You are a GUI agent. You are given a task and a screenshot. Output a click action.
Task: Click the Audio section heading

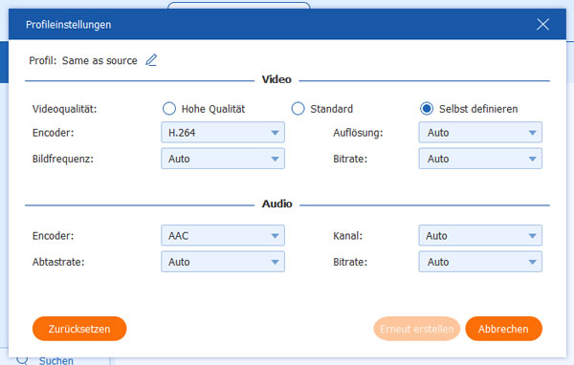(x=277, y=204)
